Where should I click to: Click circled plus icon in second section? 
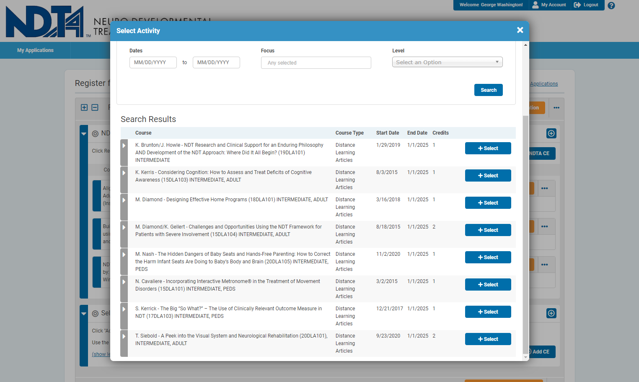coord(551,313)
